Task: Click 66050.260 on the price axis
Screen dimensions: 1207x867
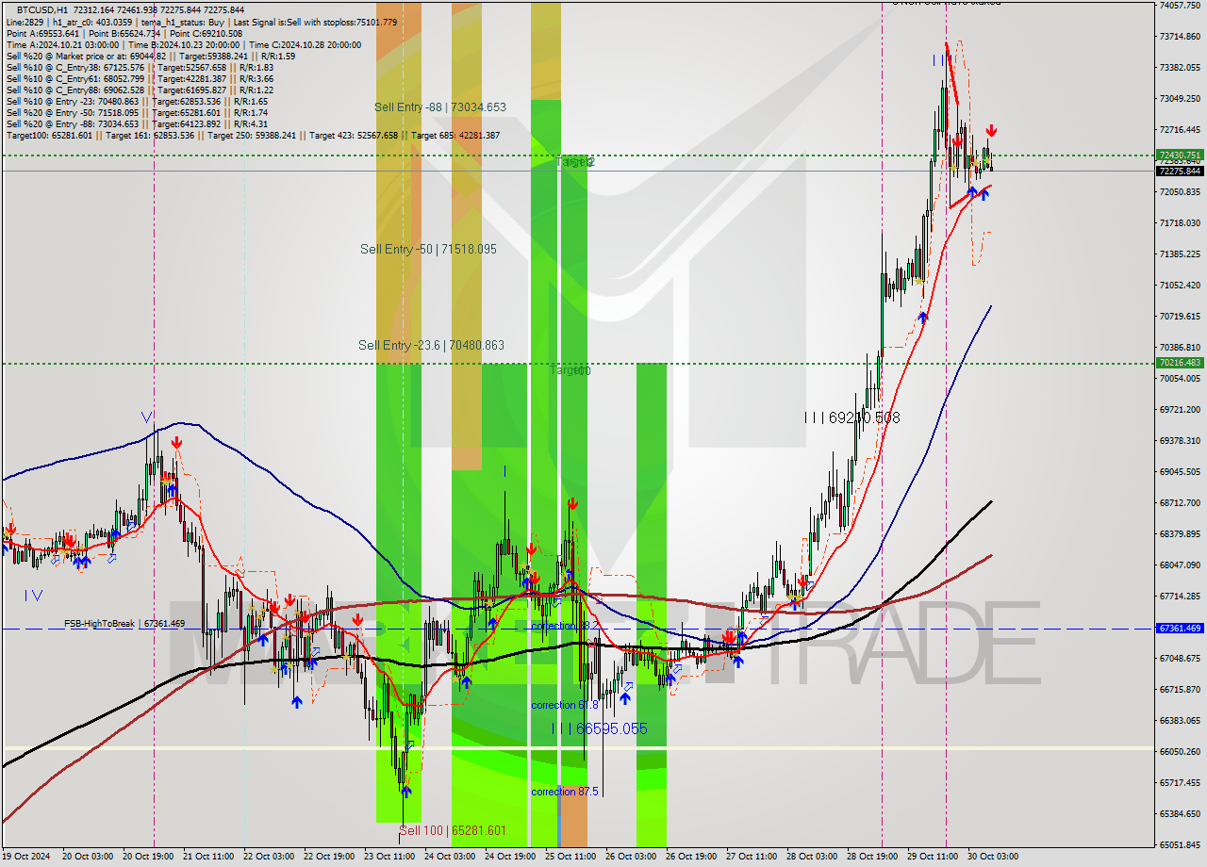Action: click(1180, 751)
